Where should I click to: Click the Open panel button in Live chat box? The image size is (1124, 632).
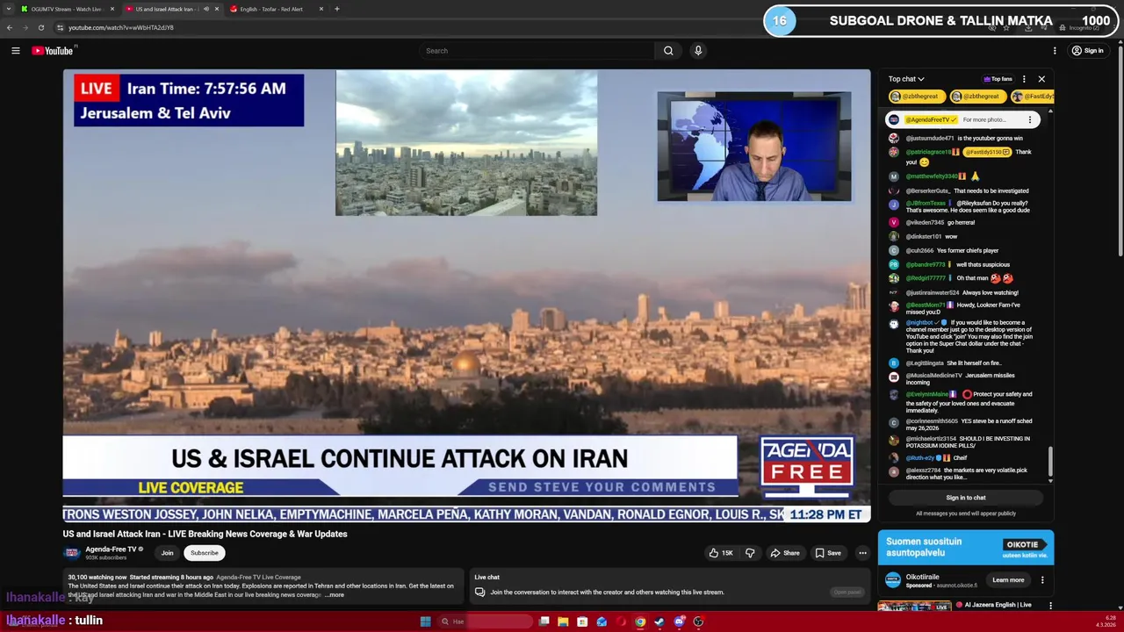coord(847,592)
